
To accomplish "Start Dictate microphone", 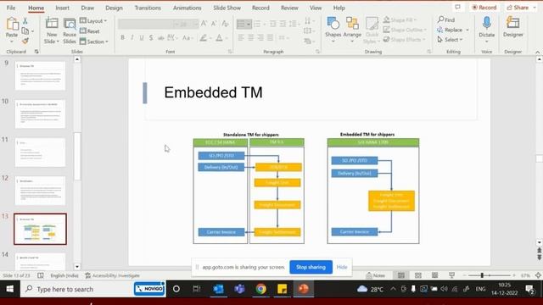I will tap(486, 30).
